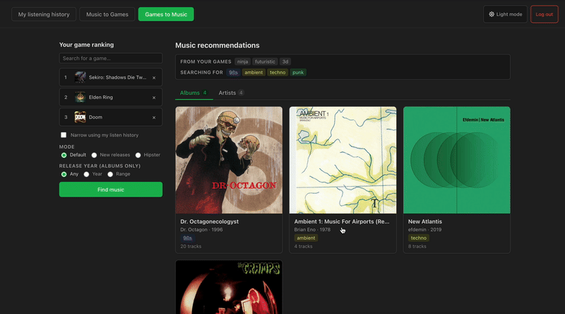Click the New Atlantis title
The height and width of the screenshot is (314, 565).
pos(425,221)
